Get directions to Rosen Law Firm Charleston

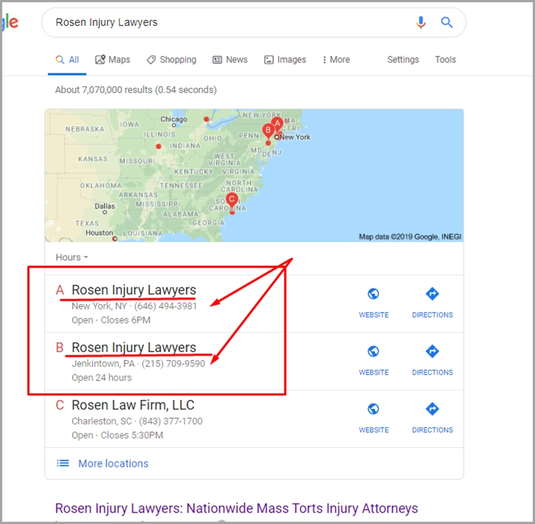point(432,417)
